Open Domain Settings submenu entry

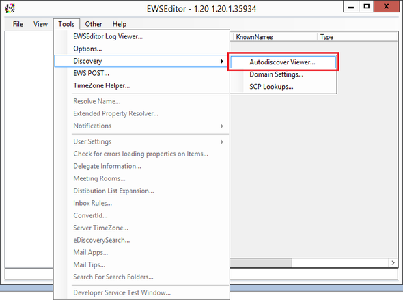(283, 74)
